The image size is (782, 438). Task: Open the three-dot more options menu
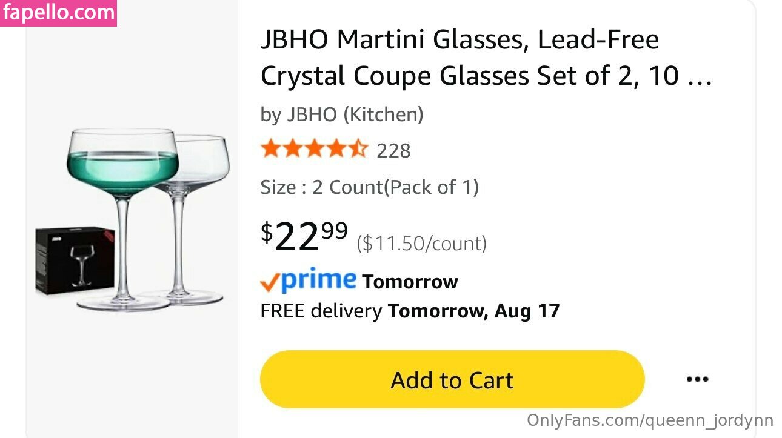[697, 380]
